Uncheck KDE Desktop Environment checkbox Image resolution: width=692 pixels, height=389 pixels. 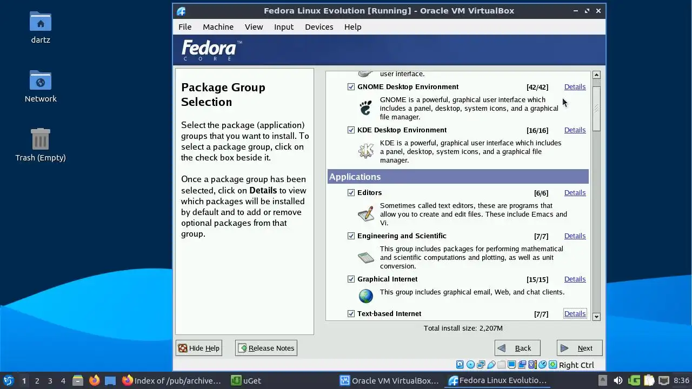pos(351,130)
